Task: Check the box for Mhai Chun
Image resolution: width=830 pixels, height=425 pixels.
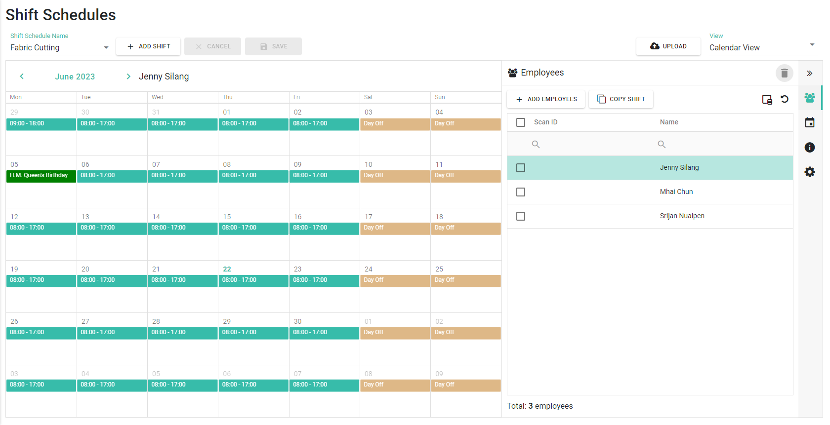Action: (x=521, y=192)
